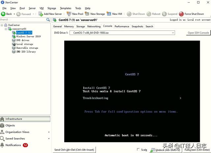Click the Removable storage icon
This screenshot has height=153, width=211.
tap(14, 48)
